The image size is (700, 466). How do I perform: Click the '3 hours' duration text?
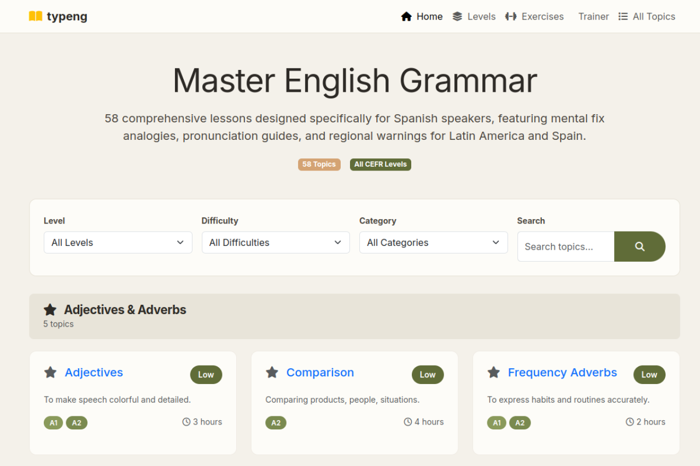tap(208, 422)
